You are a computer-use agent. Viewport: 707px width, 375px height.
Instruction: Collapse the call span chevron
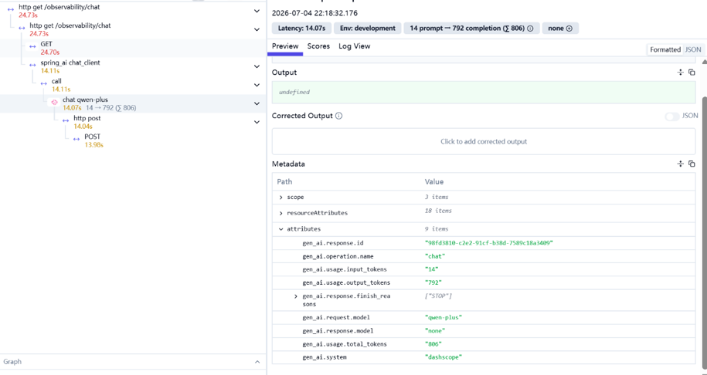click(257, 85)
